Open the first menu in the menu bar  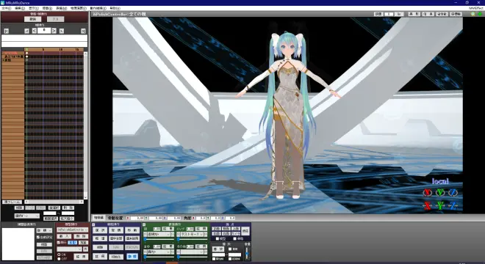(6, 8)
